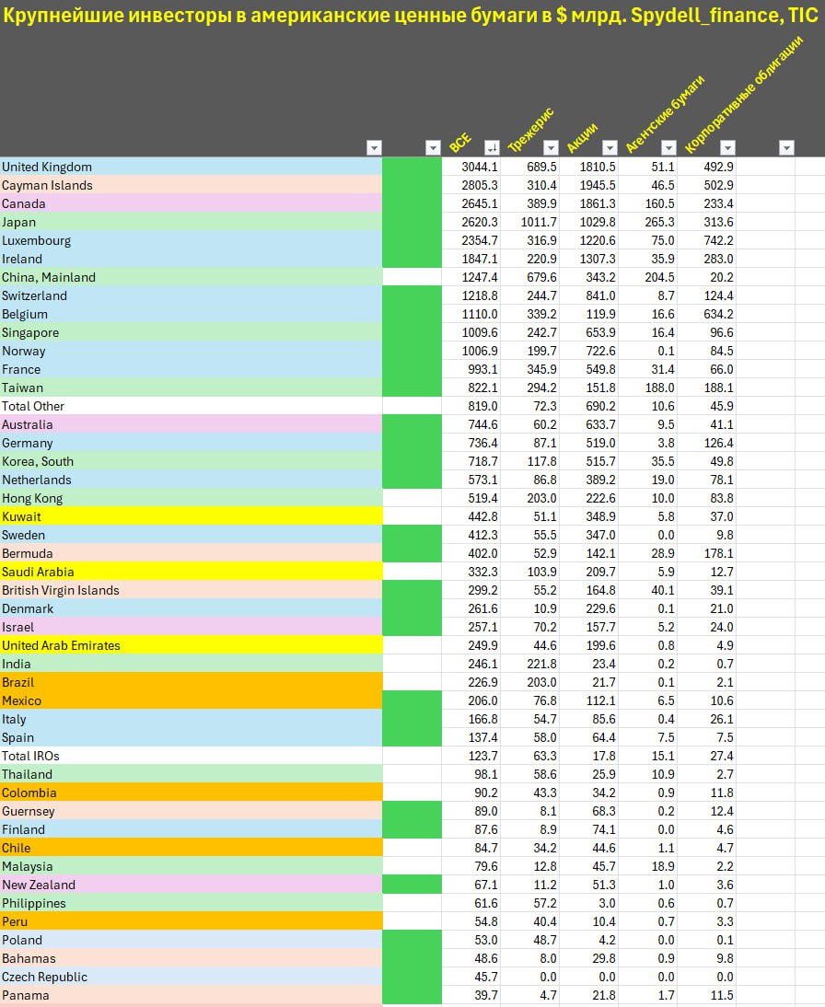Open the Трежерис column filter arrow
Viewport: 825px width, 1007px height.
pos(551,147)
